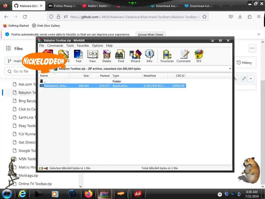Open Bing Bar.zip in GitHub file list
This screenshot has width=265, height=199.
[x=27, y=101]
